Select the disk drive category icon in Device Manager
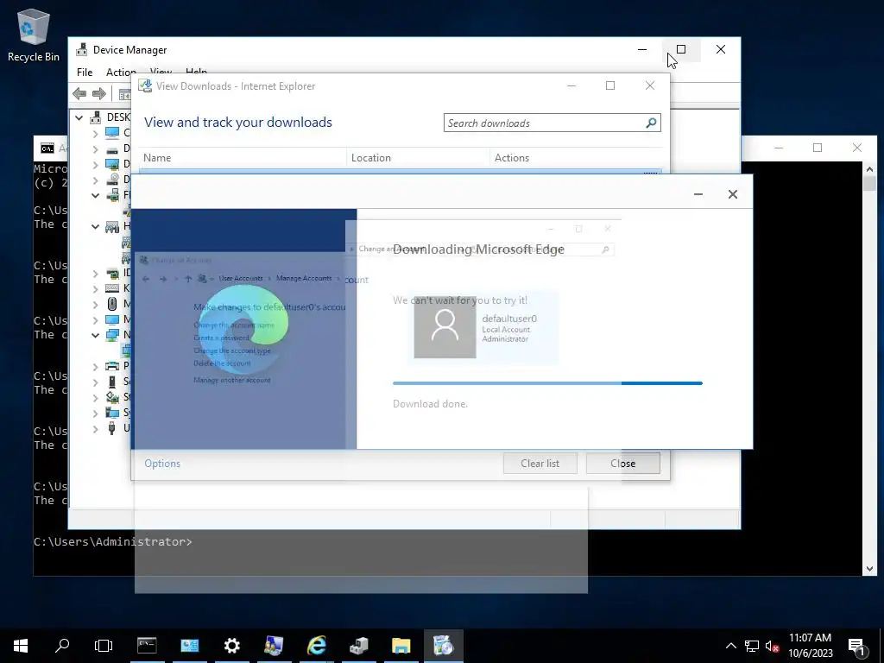 click(112, 148)
